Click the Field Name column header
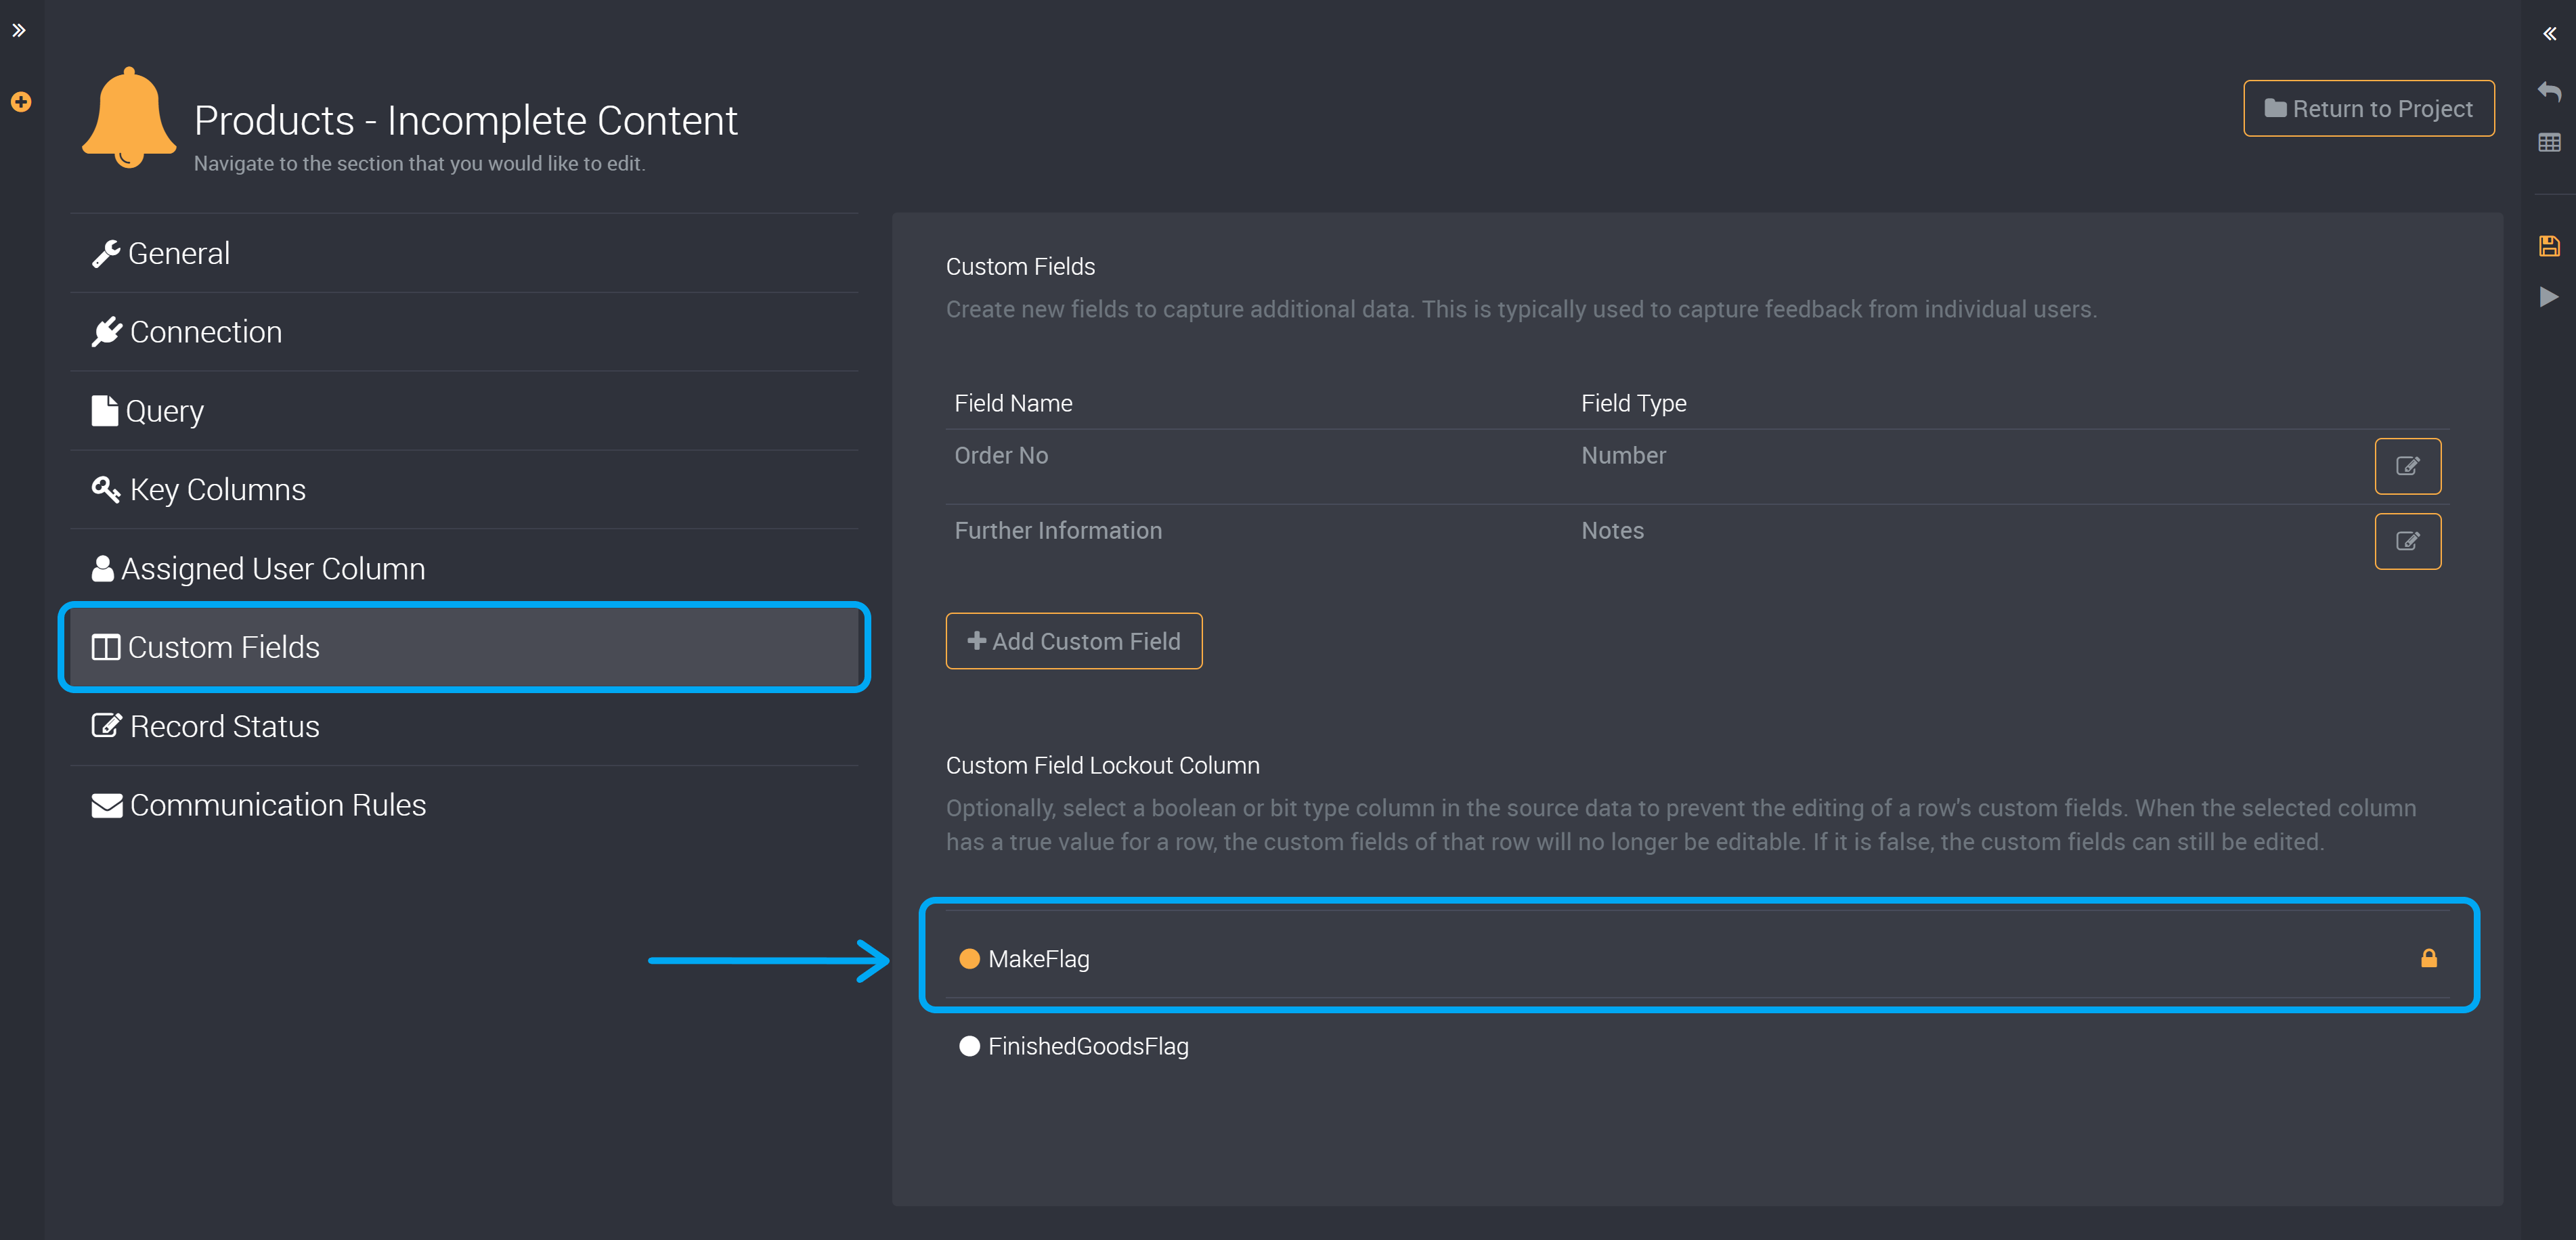This screenshot has height=1240, width=2576. [x=1013, y=403]
